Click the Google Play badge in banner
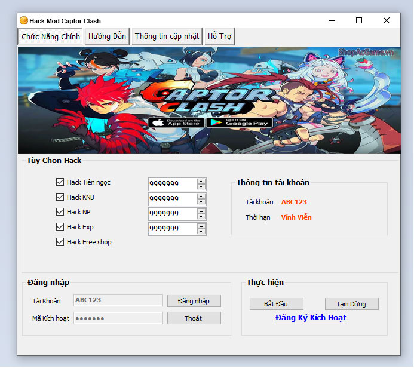 coord(239,122)
